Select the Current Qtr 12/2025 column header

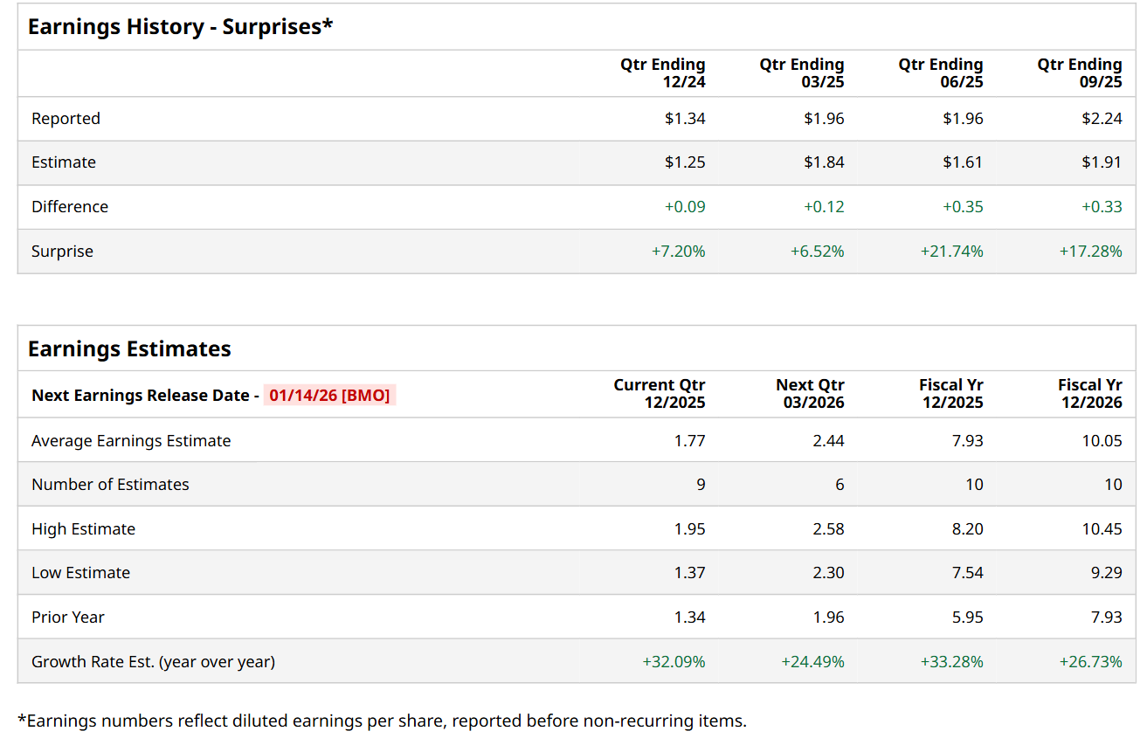click(x=660, y=394)
